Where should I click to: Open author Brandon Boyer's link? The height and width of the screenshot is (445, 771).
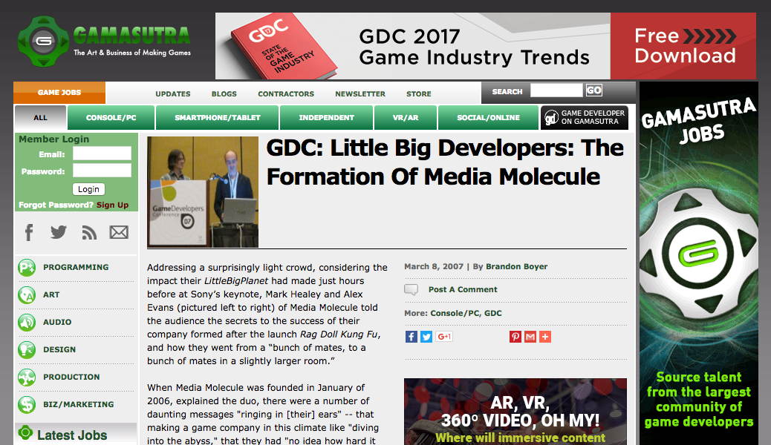tap(517, 266)
